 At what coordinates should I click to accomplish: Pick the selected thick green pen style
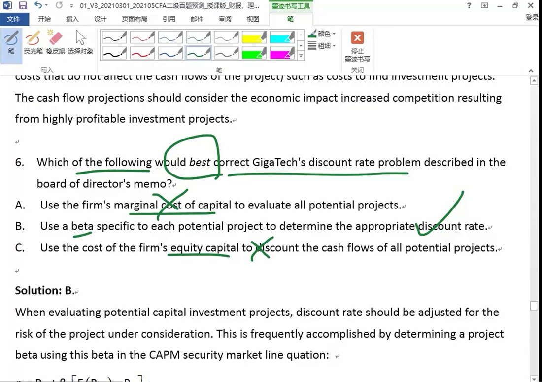199,53
